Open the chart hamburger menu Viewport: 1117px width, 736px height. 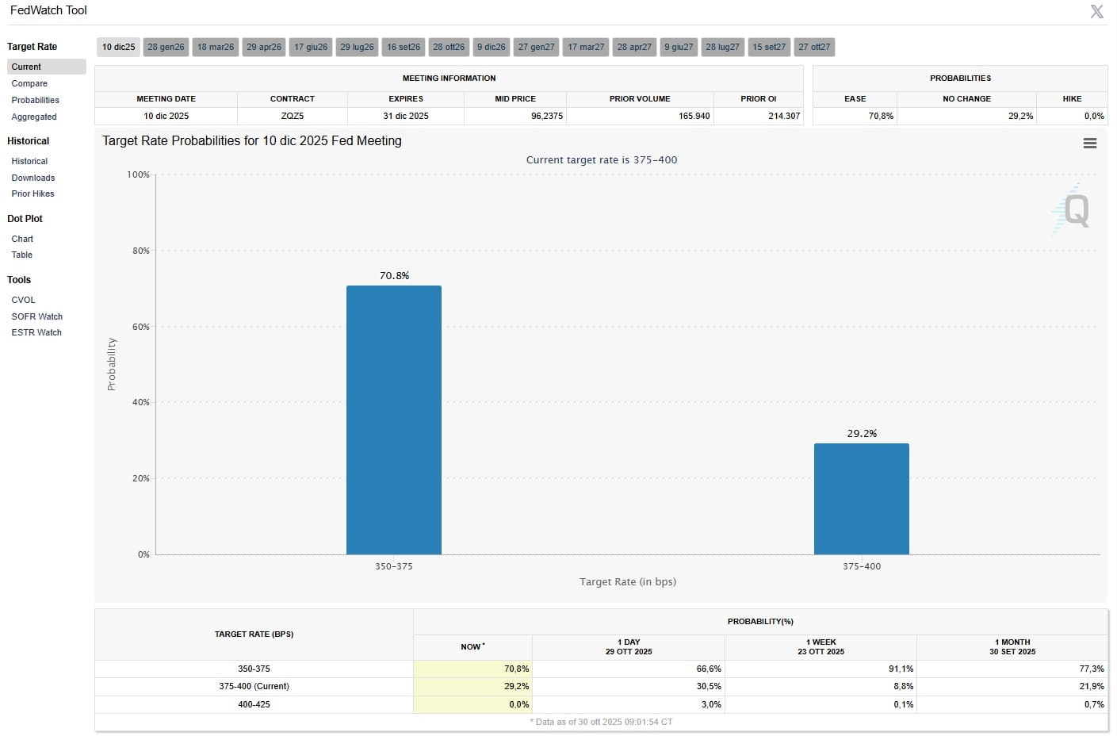(x=1089, y=144)
